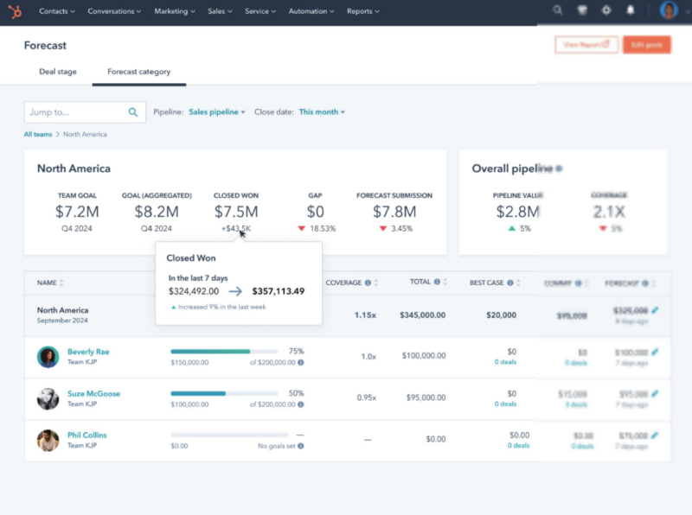Viewport: 692px width, 515px height.
Task: Click Beverly Rae's 75% progress bar
Action: (224, 352)
